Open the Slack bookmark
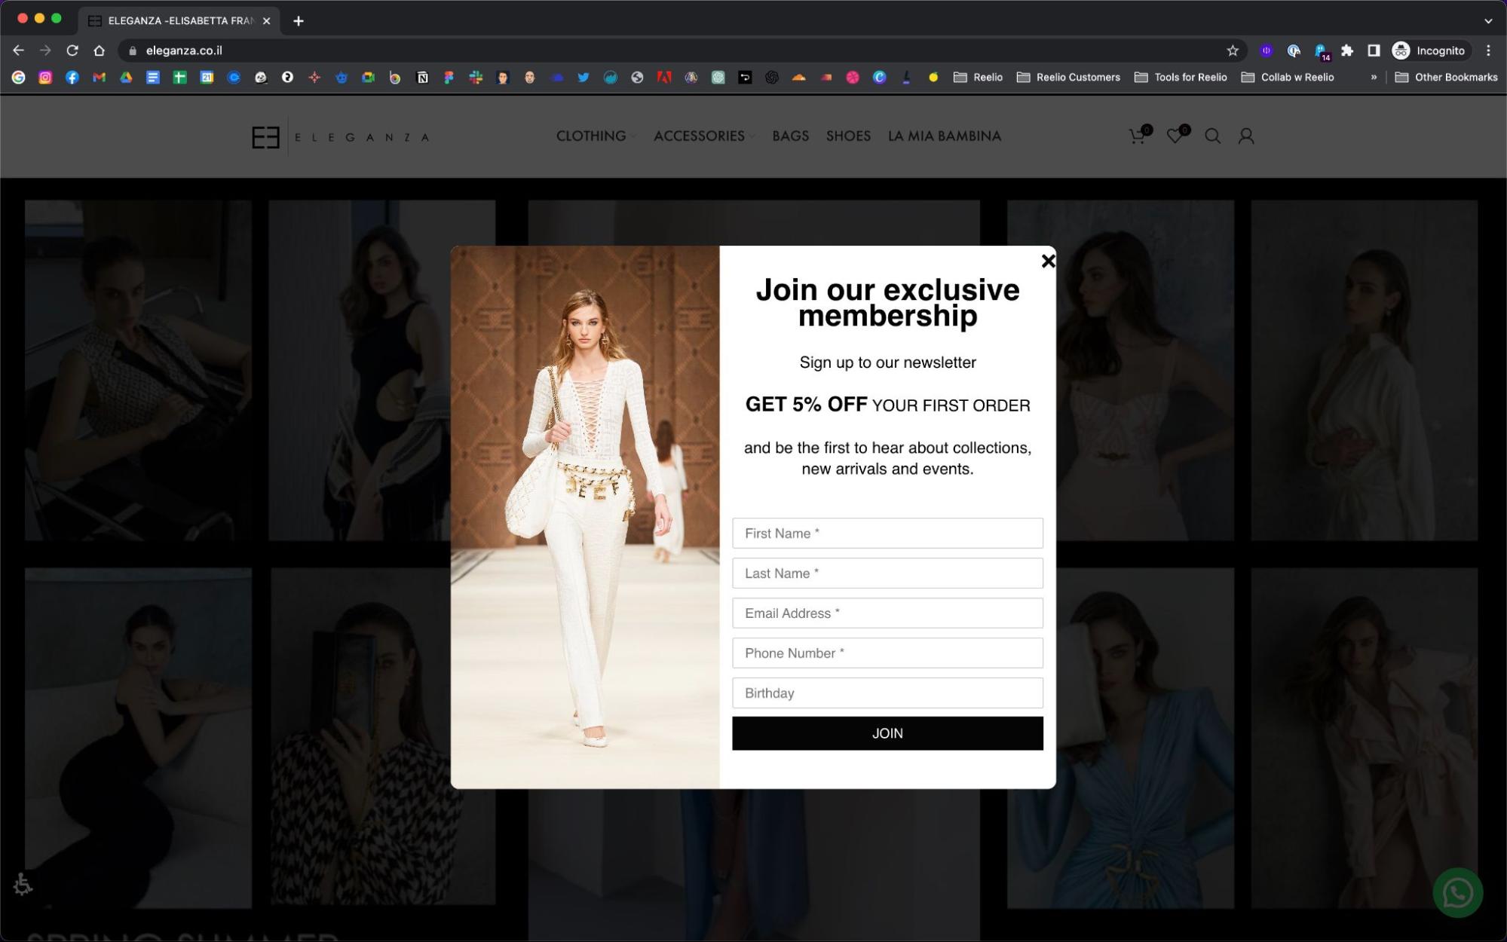 pos(476,77)
